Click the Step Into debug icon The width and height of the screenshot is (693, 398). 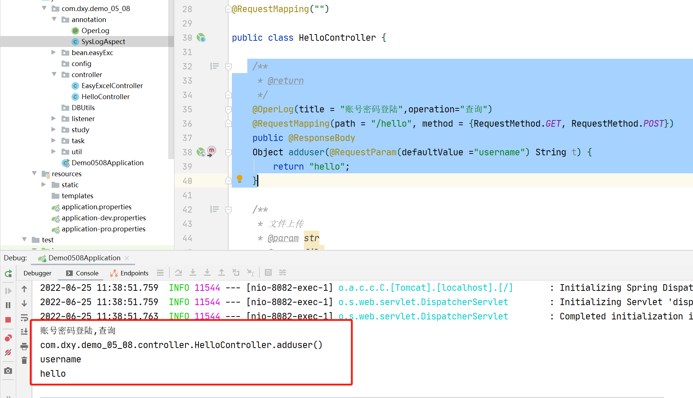click(193, 272)
